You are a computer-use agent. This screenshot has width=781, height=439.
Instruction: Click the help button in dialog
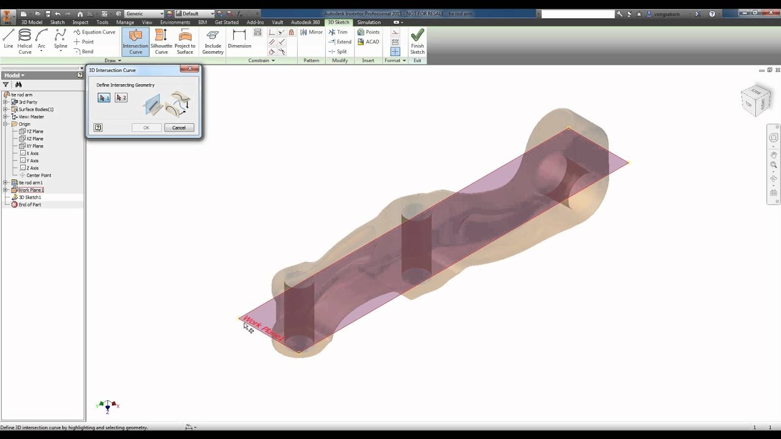coord(98,127)
